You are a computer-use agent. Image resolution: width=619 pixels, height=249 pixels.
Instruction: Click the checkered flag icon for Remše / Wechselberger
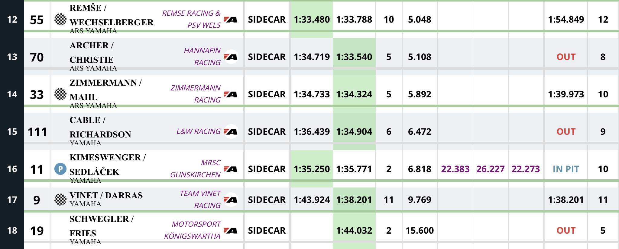pos(60,19)
